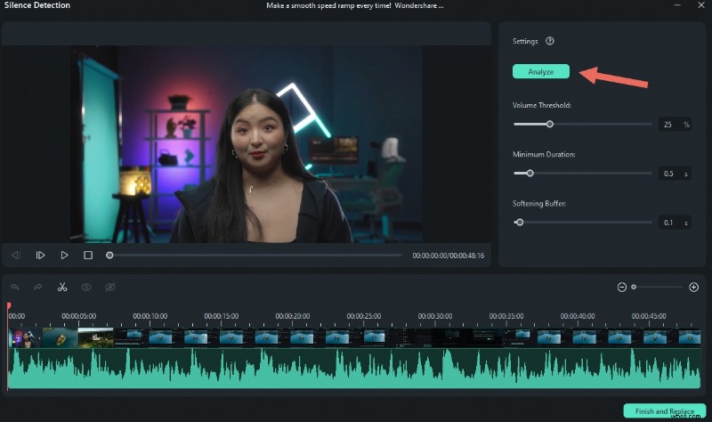Image resolution: width=712 pixels, height=422 pixels.
Task: Hide segment with crossed-eye icon
Action: [109, 287]
